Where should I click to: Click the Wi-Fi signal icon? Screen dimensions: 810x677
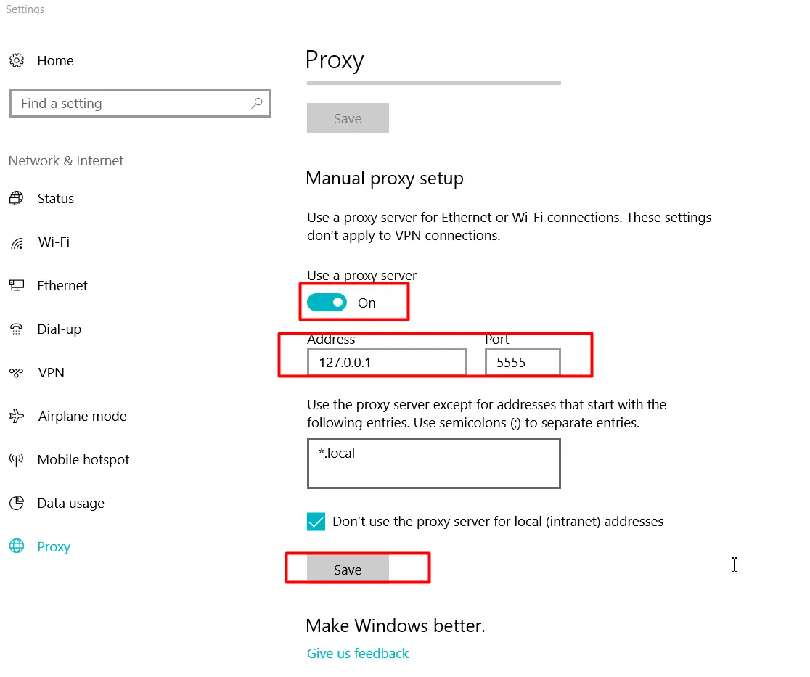[17, 242]
